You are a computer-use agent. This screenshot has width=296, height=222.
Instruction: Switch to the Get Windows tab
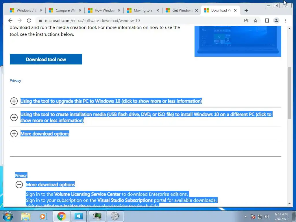[x=181, y=10]
